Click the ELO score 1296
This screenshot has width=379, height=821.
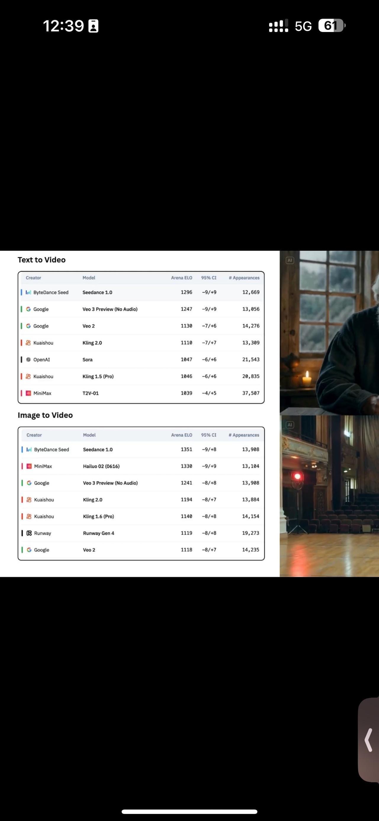187,292
